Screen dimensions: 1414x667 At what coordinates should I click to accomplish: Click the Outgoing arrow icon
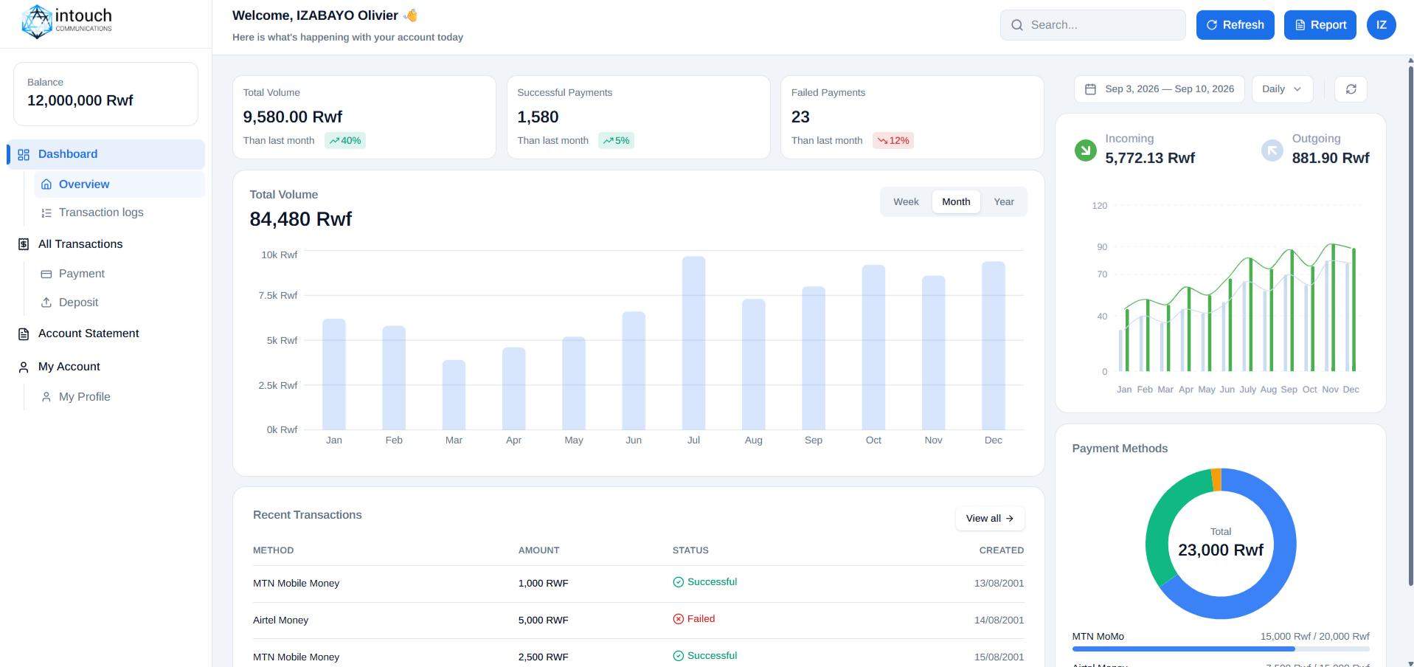coord(1272,151)
